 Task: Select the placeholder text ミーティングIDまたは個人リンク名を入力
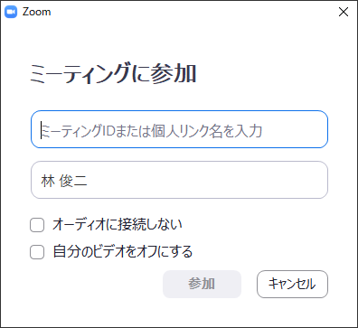(152, 131)
